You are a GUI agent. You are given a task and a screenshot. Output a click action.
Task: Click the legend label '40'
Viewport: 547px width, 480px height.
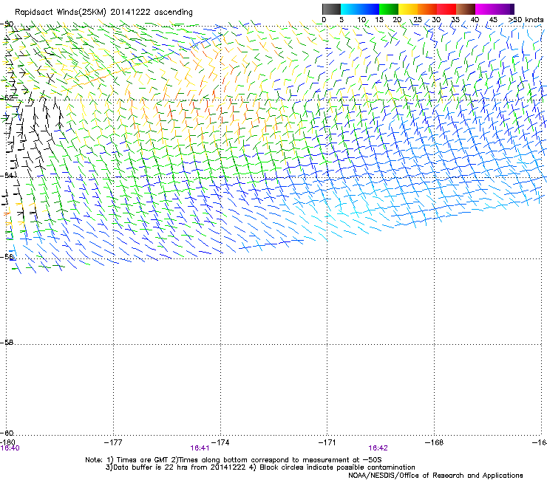[x=475, y=20]
